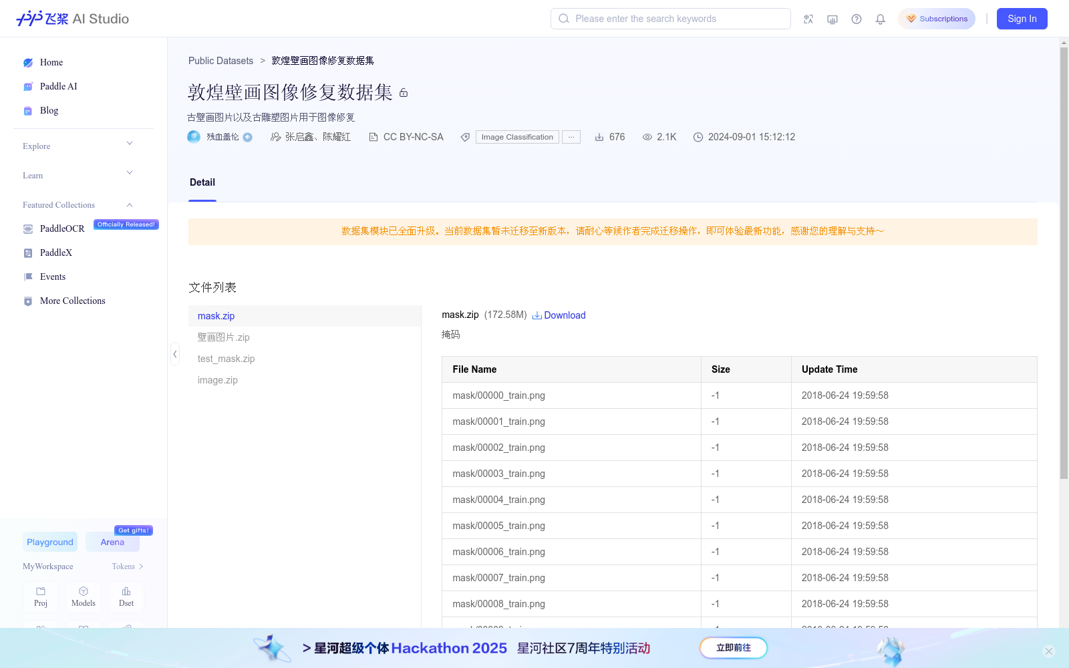Collapse the Featured Collections section

click(x=130, y=205)
